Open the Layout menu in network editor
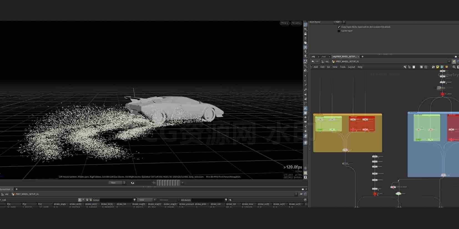The height and width of the screenshot is (229, 459). point(351,67)
